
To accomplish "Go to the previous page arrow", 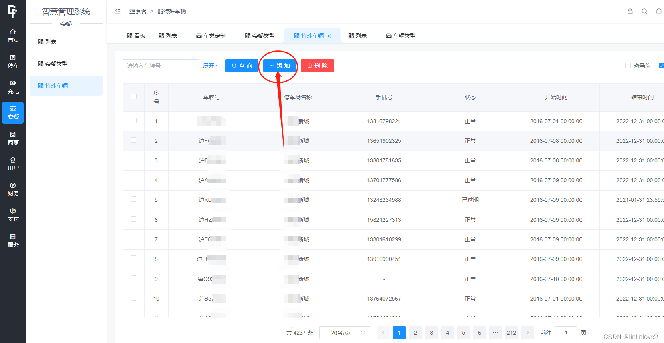I will [383, 333].
